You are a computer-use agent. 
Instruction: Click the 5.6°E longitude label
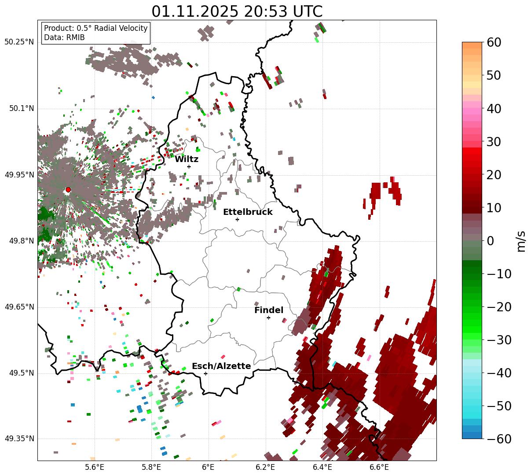[x=95, y=467]
